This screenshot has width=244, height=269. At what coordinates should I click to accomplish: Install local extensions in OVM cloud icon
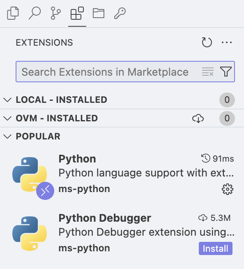pos(198,118)
